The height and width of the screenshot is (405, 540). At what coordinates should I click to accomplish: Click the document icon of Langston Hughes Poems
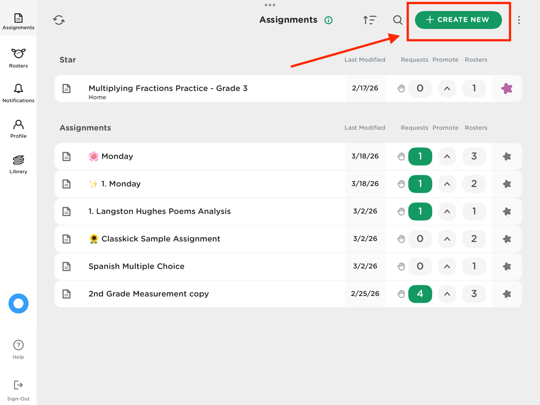tap(66, 211)
